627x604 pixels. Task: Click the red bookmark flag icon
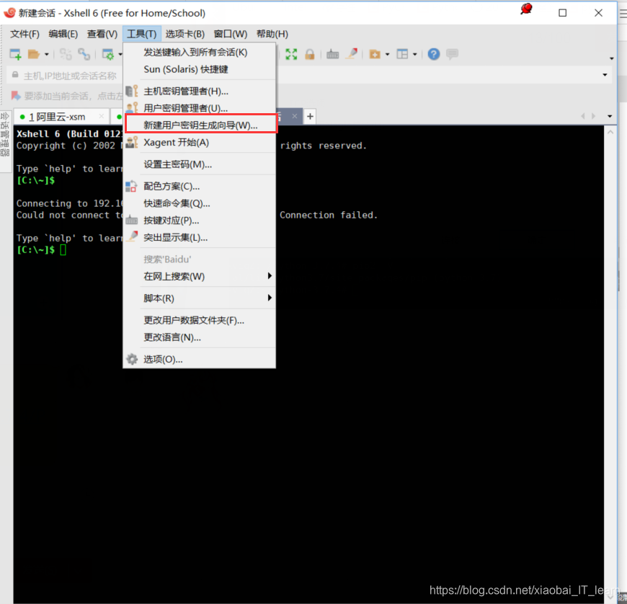16,96
